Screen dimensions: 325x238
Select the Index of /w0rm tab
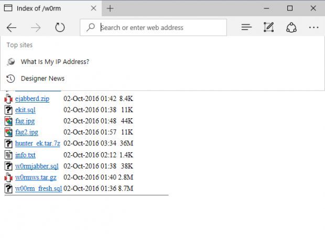(x=47, y=8)
